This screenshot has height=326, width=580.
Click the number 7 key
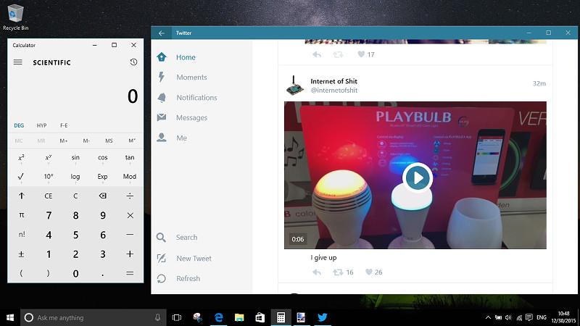pyautogui.click(x=49, y=215)
